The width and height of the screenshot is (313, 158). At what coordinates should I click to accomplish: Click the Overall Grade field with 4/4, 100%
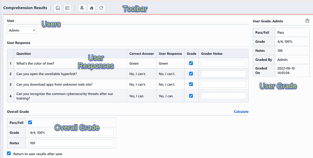point(71,132)
